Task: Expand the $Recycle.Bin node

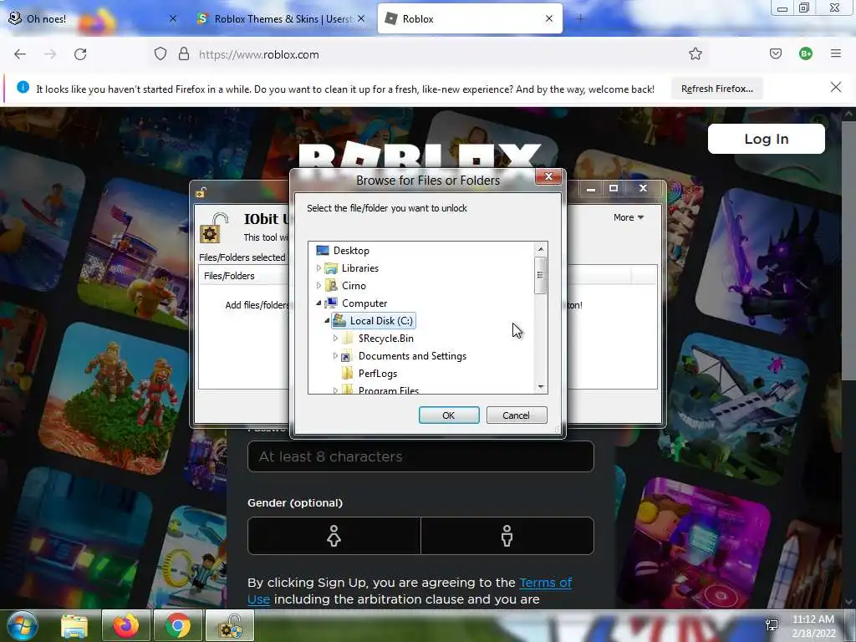Action: point(336,339)
